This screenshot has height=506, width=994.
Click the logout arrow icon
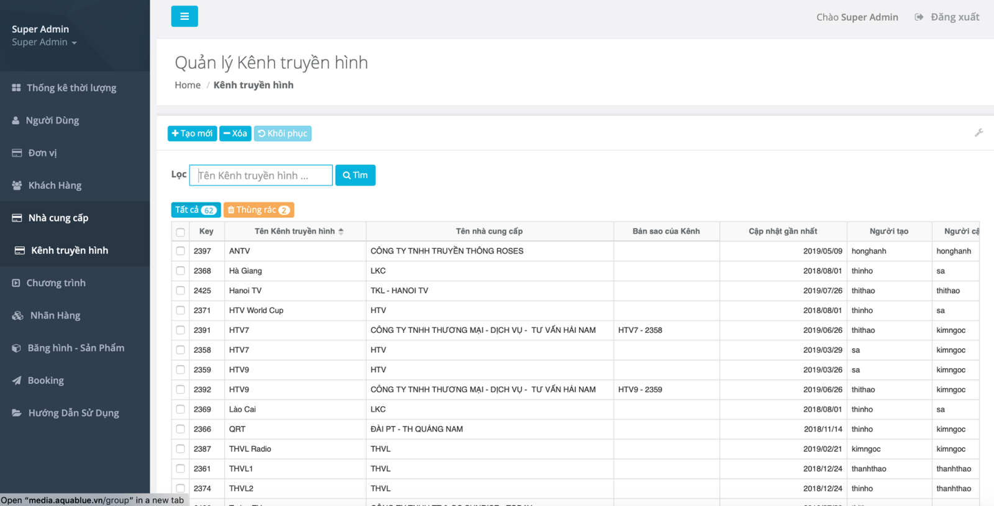(919, 17)
